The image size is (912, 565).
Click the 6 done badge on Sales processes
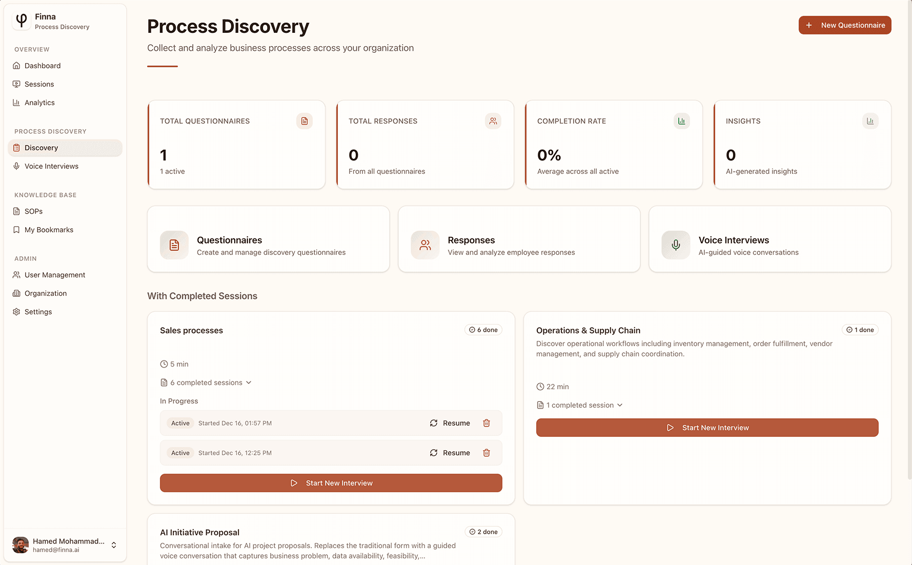click(483, 330)
